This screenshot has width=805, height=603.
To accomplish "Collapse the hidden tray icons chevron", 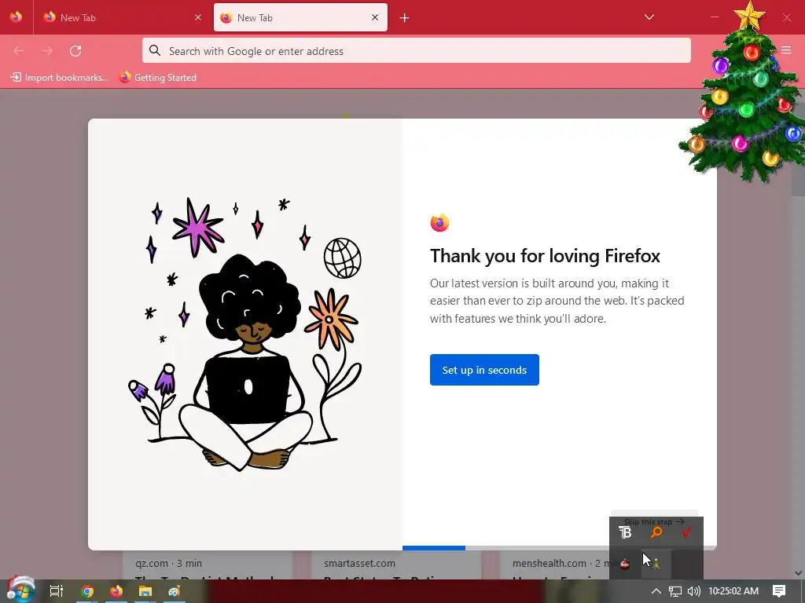I will click(x=656, y=591).
